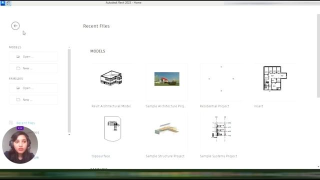Image resolution: width=320 pixels, height=180 pixels.
Task: Click the insert file name label
Action: [258, 106]
